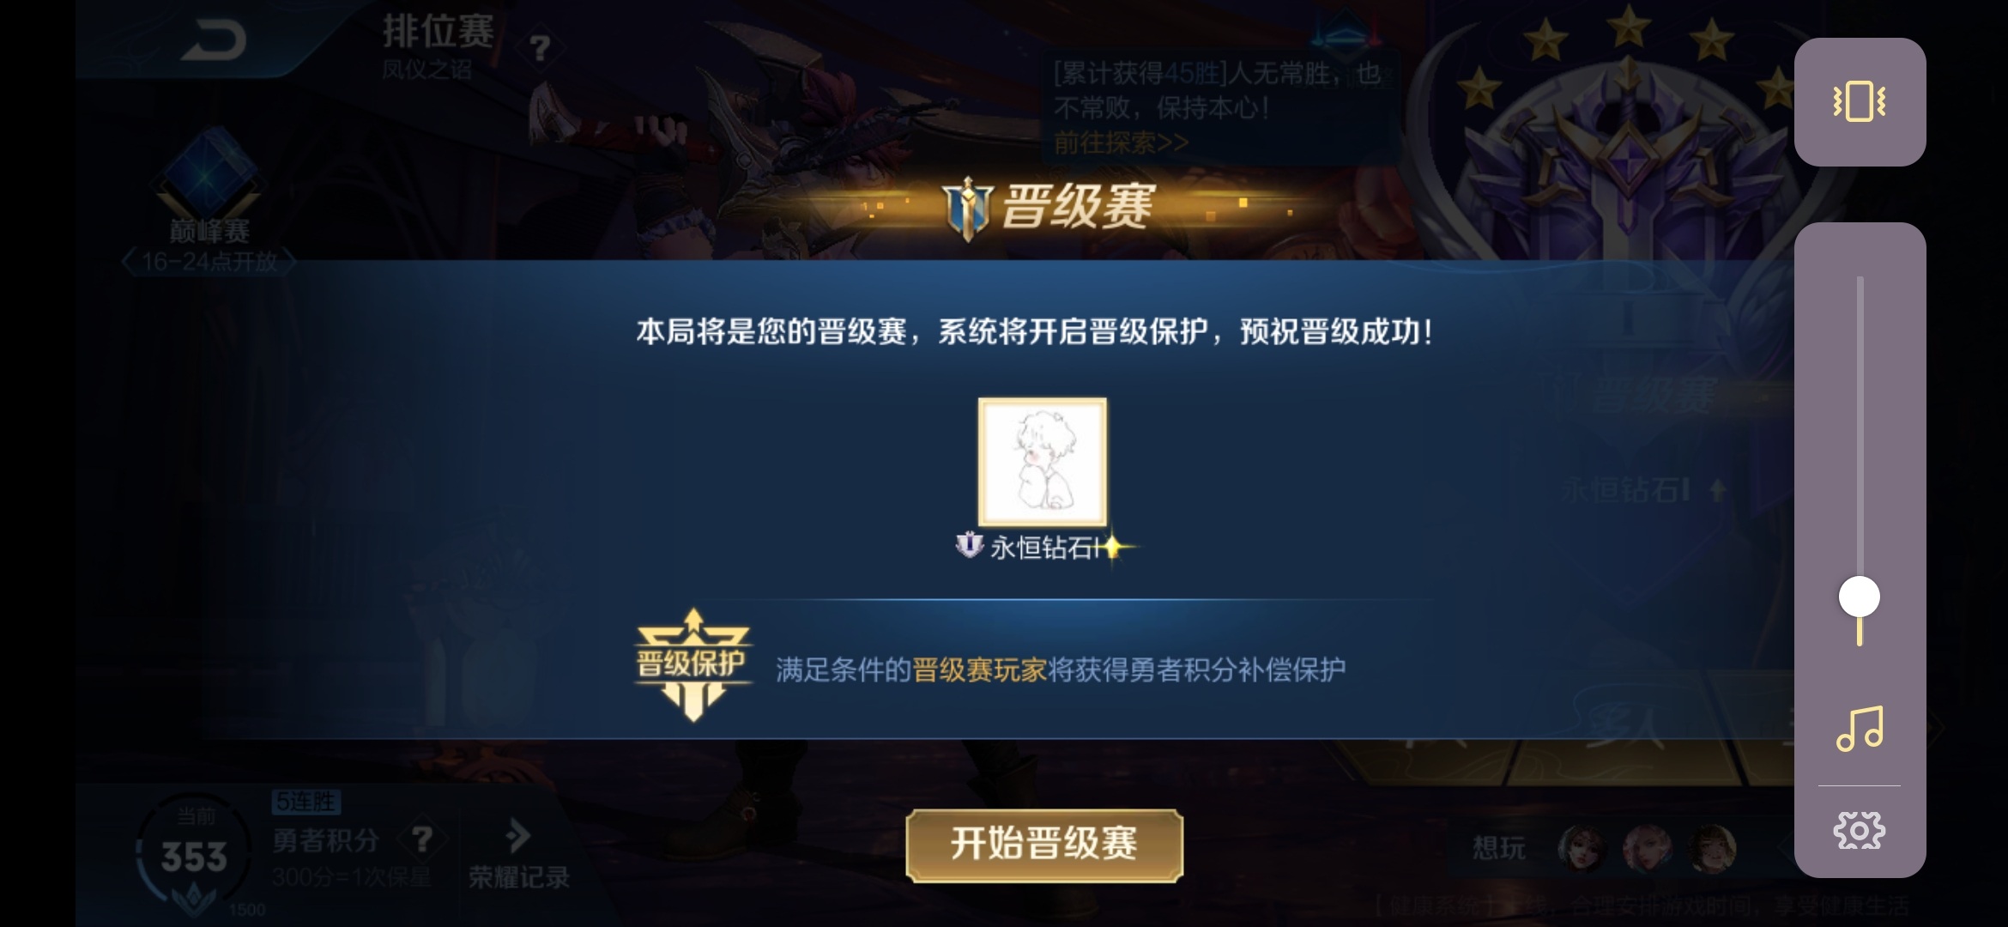The width and height of the screenshot is (2008, 927).
Task: View the 353 brave points gauge
Action: [194, 857]
